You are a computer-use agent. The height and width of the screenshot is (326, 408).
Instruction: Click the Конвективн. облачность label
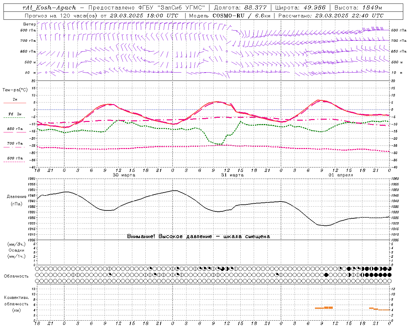[x=16, y=301]
